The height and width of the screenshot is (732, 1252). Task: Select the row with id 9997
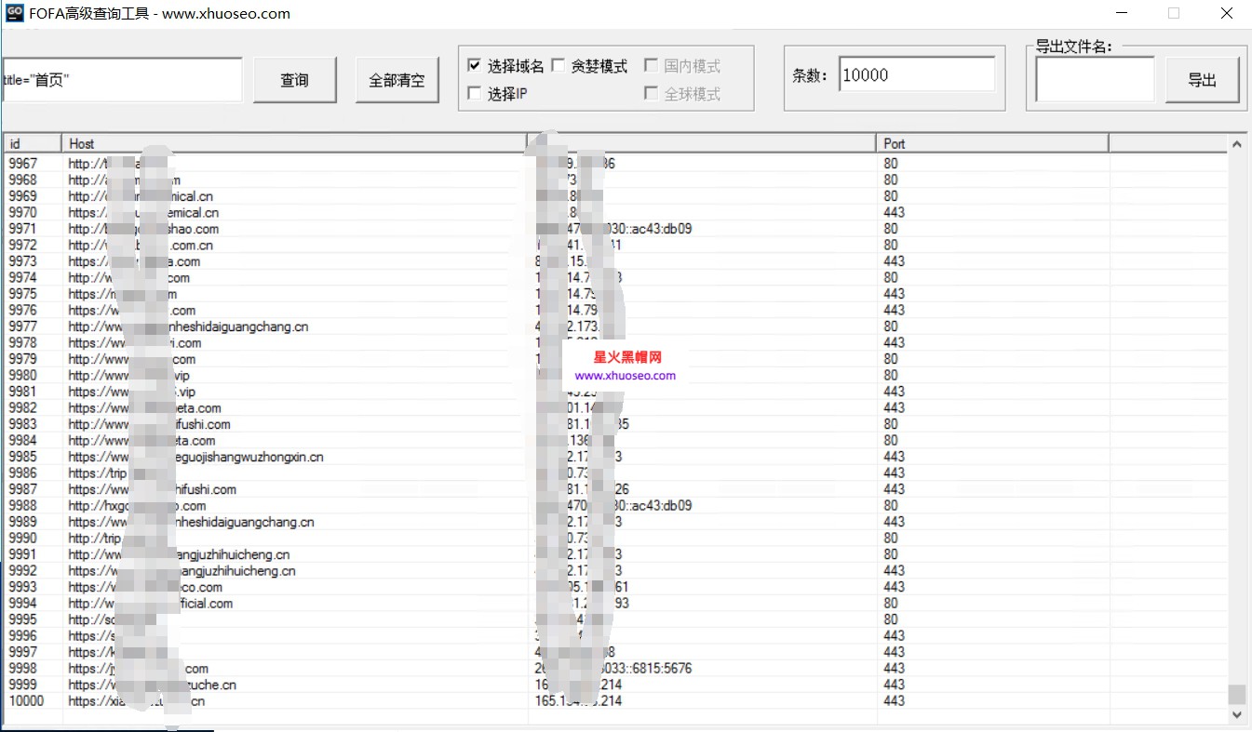(614, 652)
